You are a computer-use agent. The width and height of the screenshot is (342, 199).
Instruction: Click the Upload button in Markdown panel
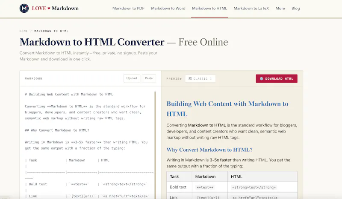[x=132, y=78]
